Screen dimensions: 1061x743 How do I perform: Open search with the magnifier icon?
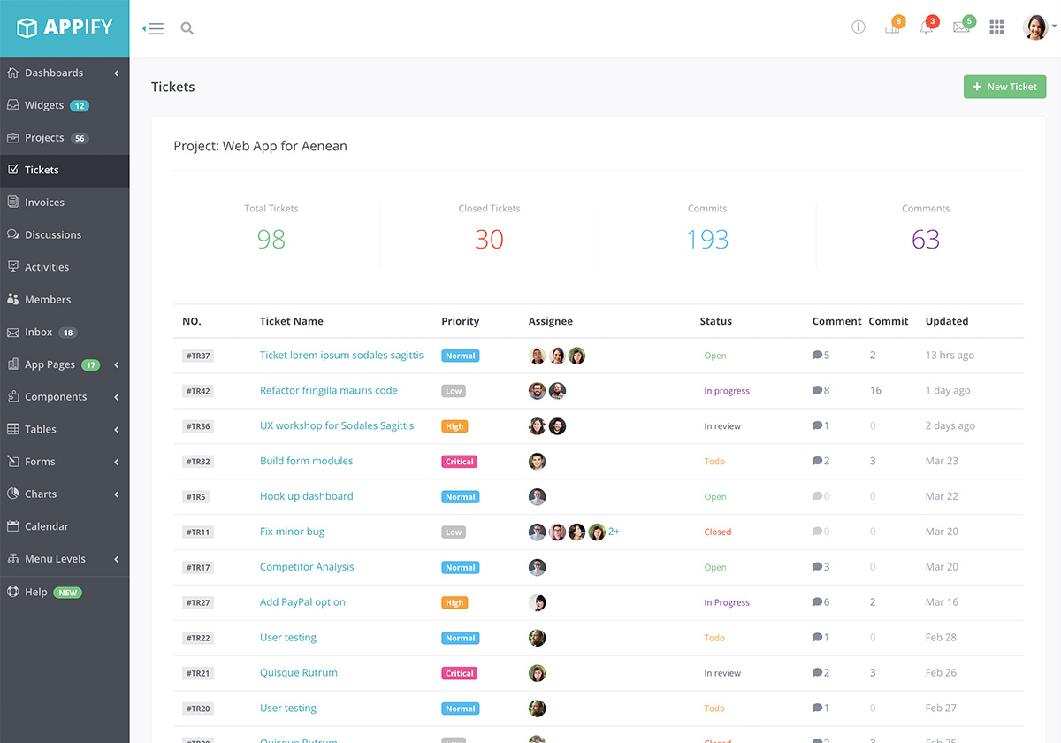187,28
